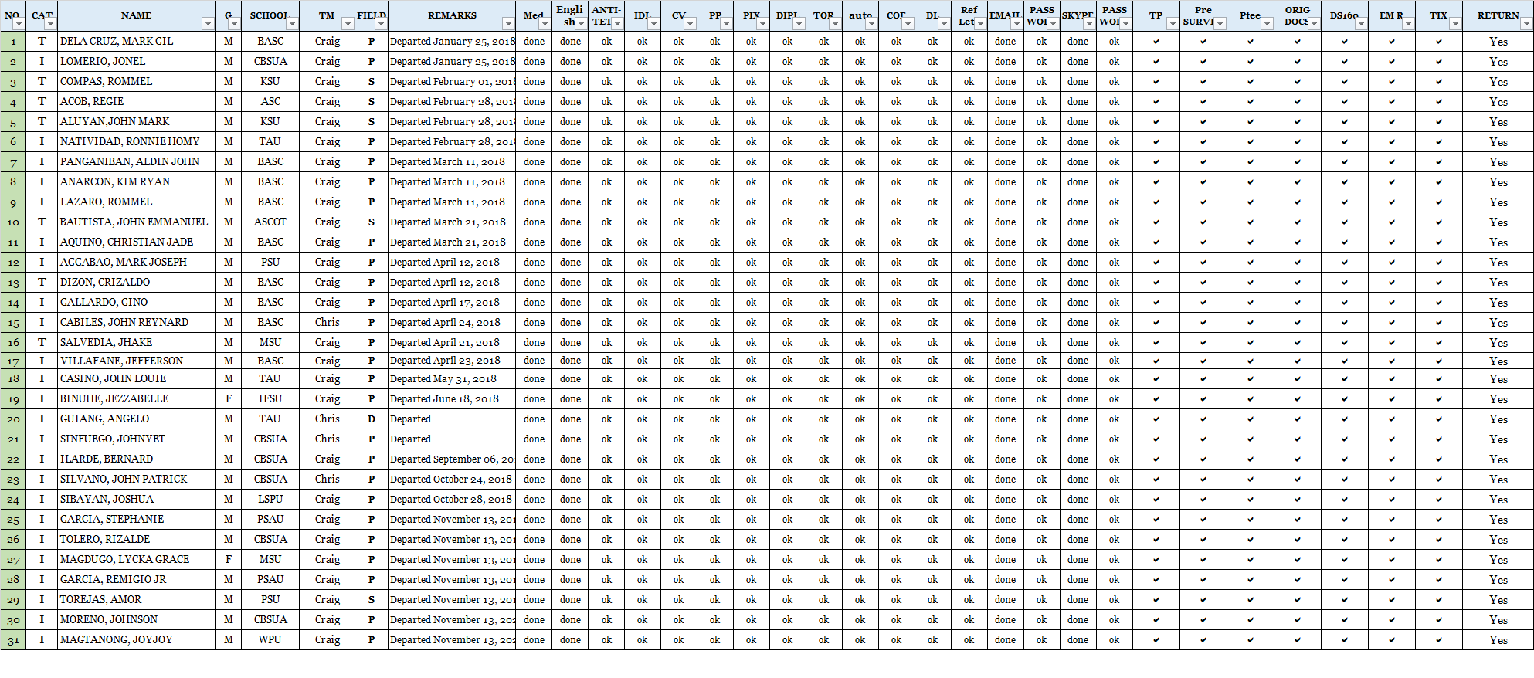Select the row number 25 cell
This screenshot has width=1534, height=678.
tap(13, 520)
